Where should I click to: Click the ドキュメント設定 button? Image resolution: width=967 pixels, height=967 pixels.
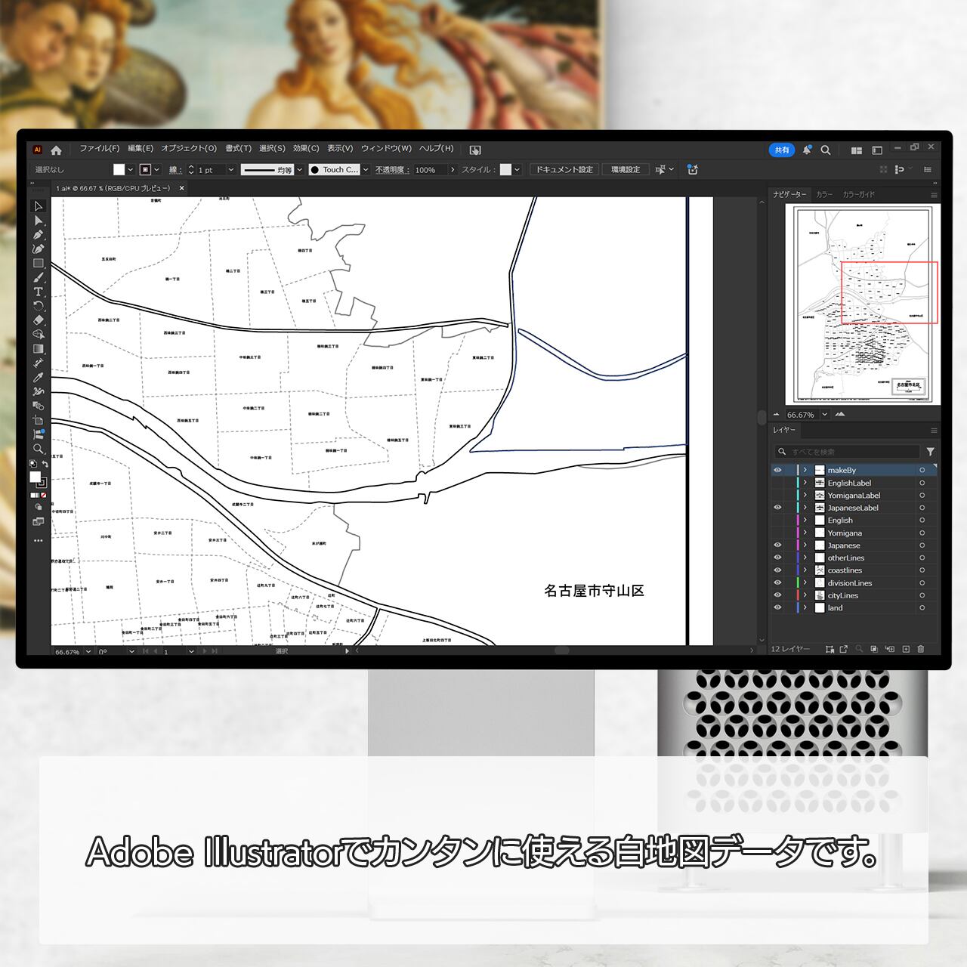[x=564, y=170]
